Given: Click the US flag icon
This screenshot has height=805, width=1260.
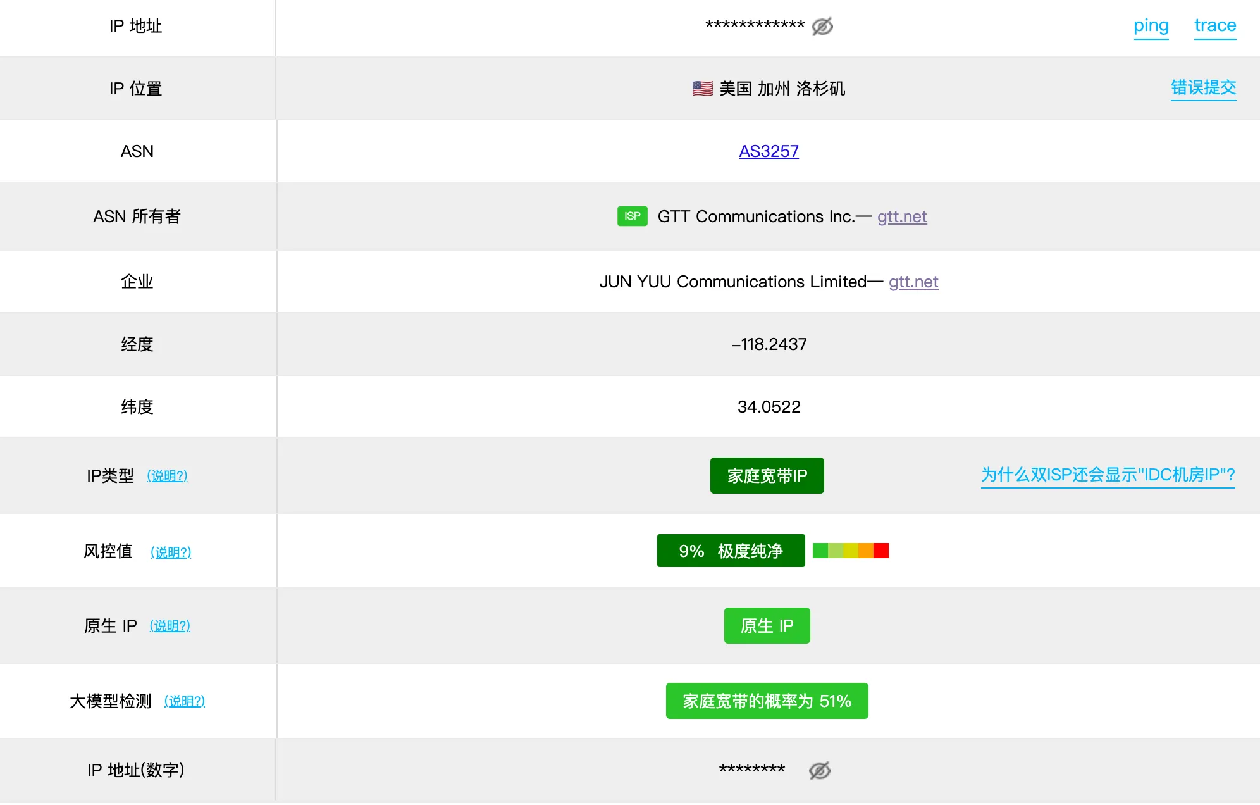Looking at the screenshot, I should coord(702,89).
